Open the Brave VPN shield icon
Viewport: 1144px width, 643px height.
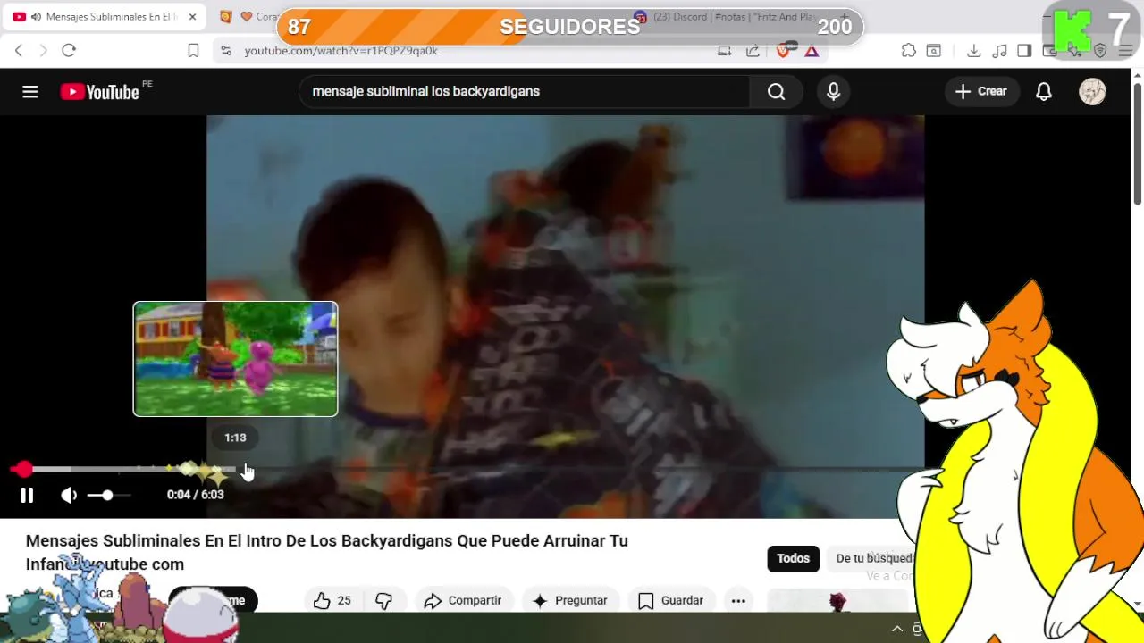[1100, 51]
